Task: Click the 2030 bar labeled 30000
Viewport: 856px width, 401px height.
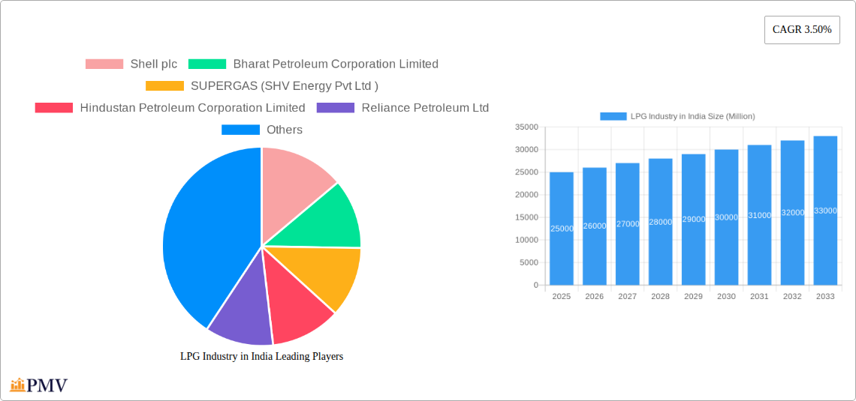Action: pos(726,217)
